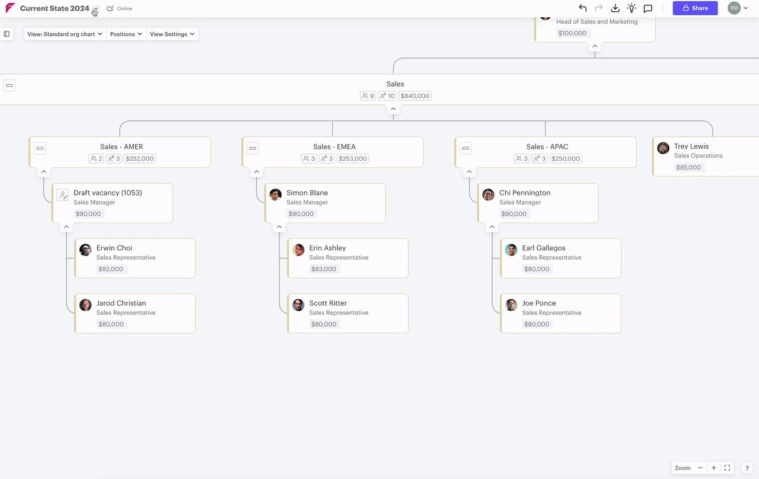Image resolution: width=759 pixels, height=479 pixels.
Task: Open the View: Standard org chart dropdown
Action: point(65,34)
